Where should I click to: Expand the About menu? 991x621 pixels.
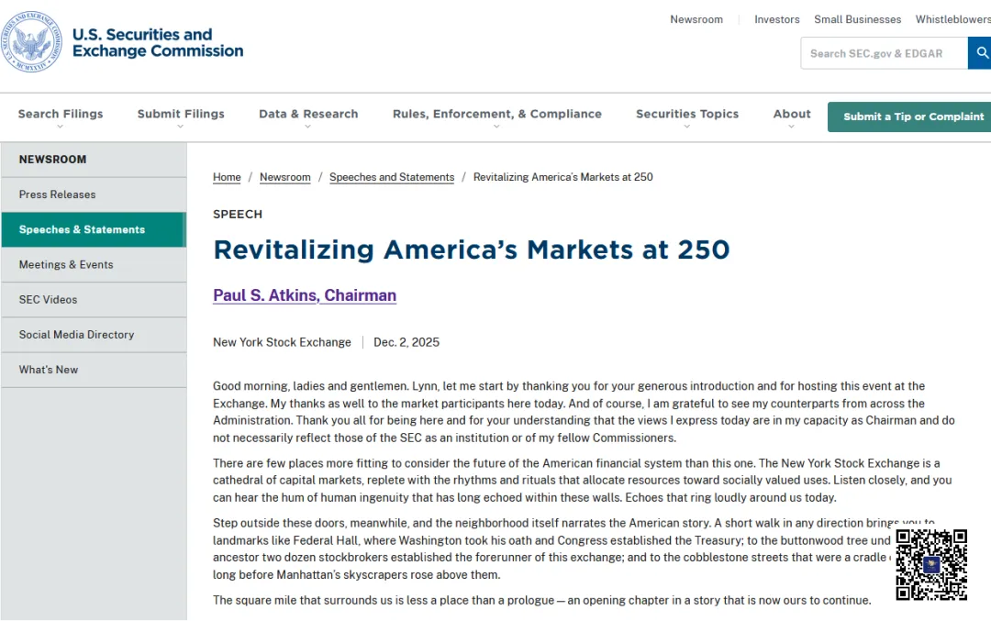coord(791,115)
